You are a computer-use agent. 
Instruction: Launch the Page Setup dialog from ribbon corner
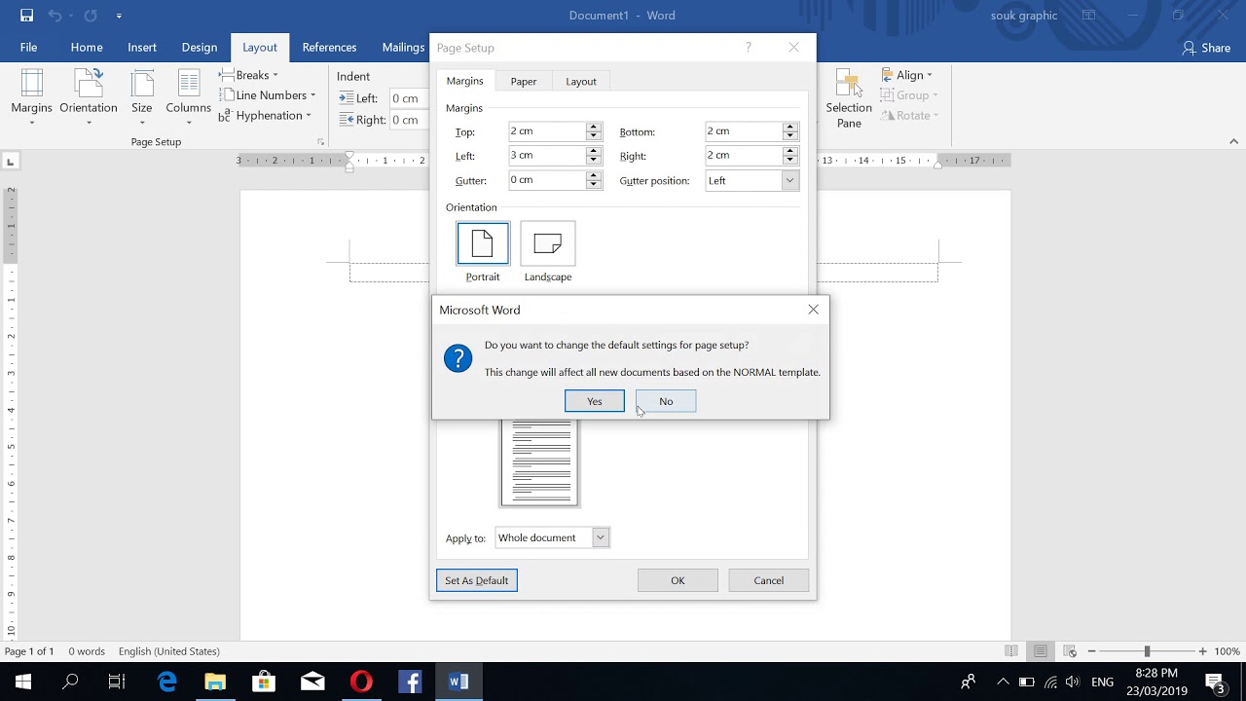320,142
